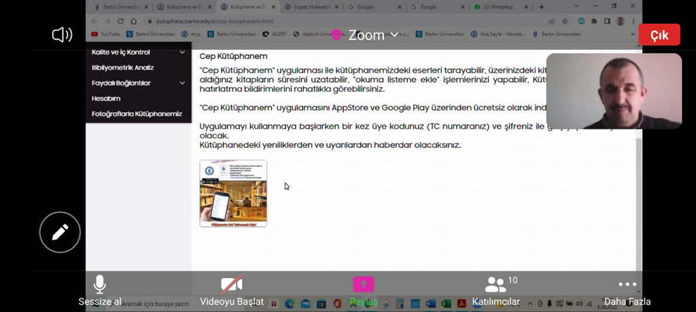Tap the Paylaş share button
Screen dimensions: 696x312
click(x=364, y=290)
